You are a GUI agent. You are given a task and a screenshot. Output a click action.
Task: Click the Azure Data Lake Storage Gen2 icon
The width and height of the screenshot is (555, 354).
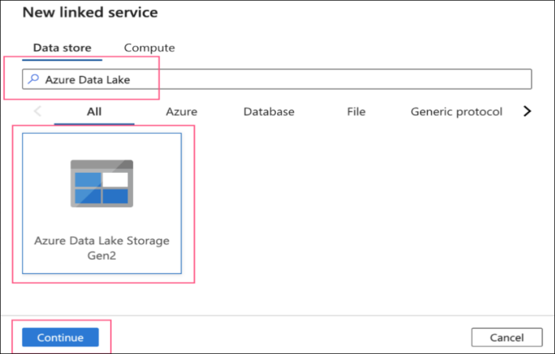(102, 183)
